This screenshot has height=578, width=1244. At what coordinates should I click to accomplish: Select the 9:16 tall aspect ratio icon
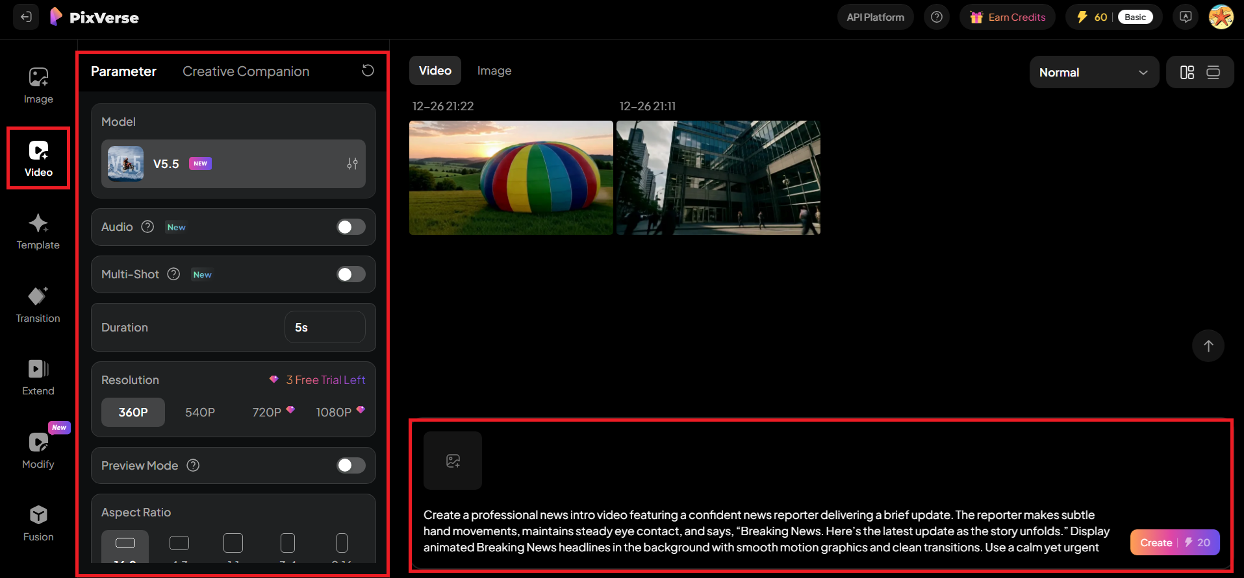[x=342, y=544]
